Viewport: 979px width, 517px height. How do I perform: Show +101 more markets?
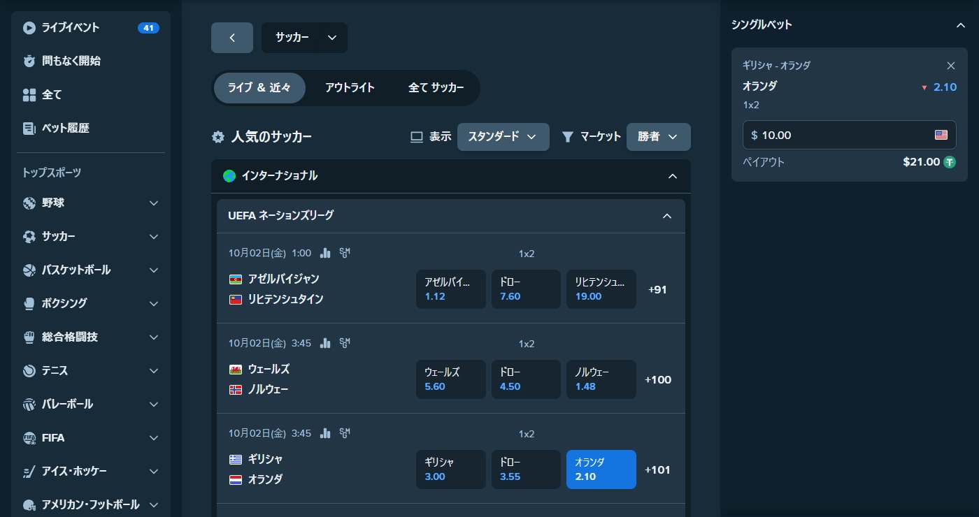coord(657,469)
